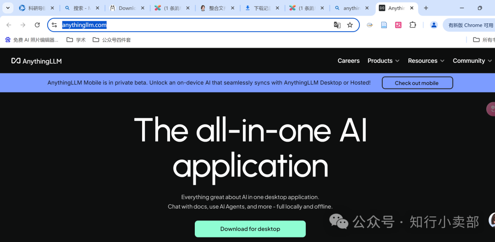Close the 整合文 tab
Image resolution: width=495 pixels, height=242 pixels.
(x=232, y=8)
